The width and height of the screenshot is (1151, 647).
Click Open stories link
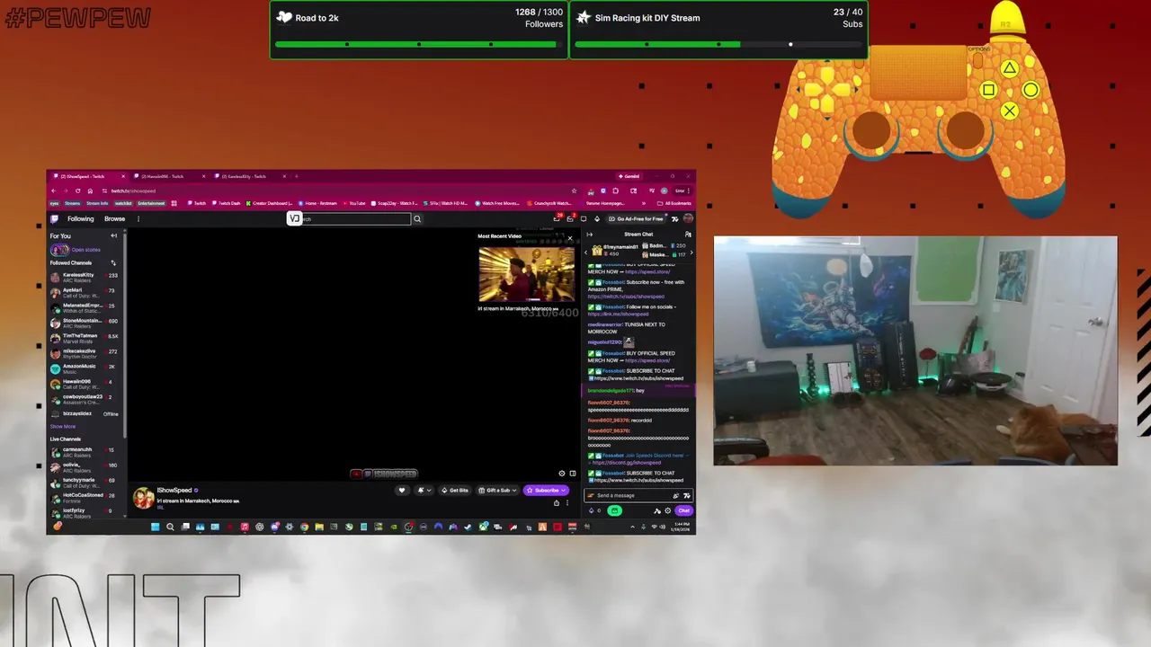[85, 250]
